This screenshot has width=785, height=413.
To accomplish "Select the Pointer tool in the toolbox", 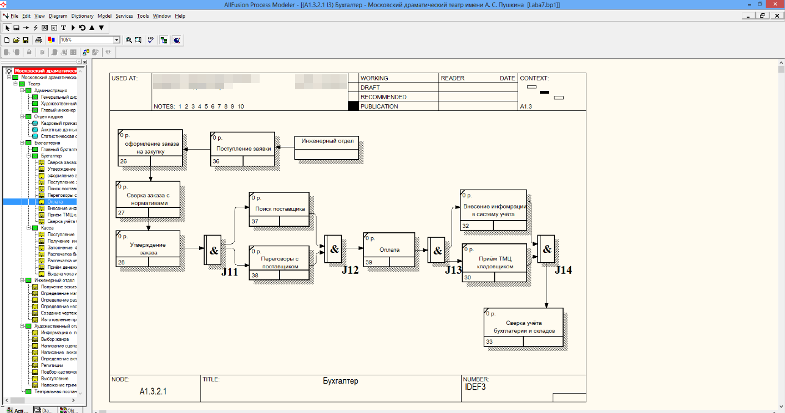I will 8,28.
